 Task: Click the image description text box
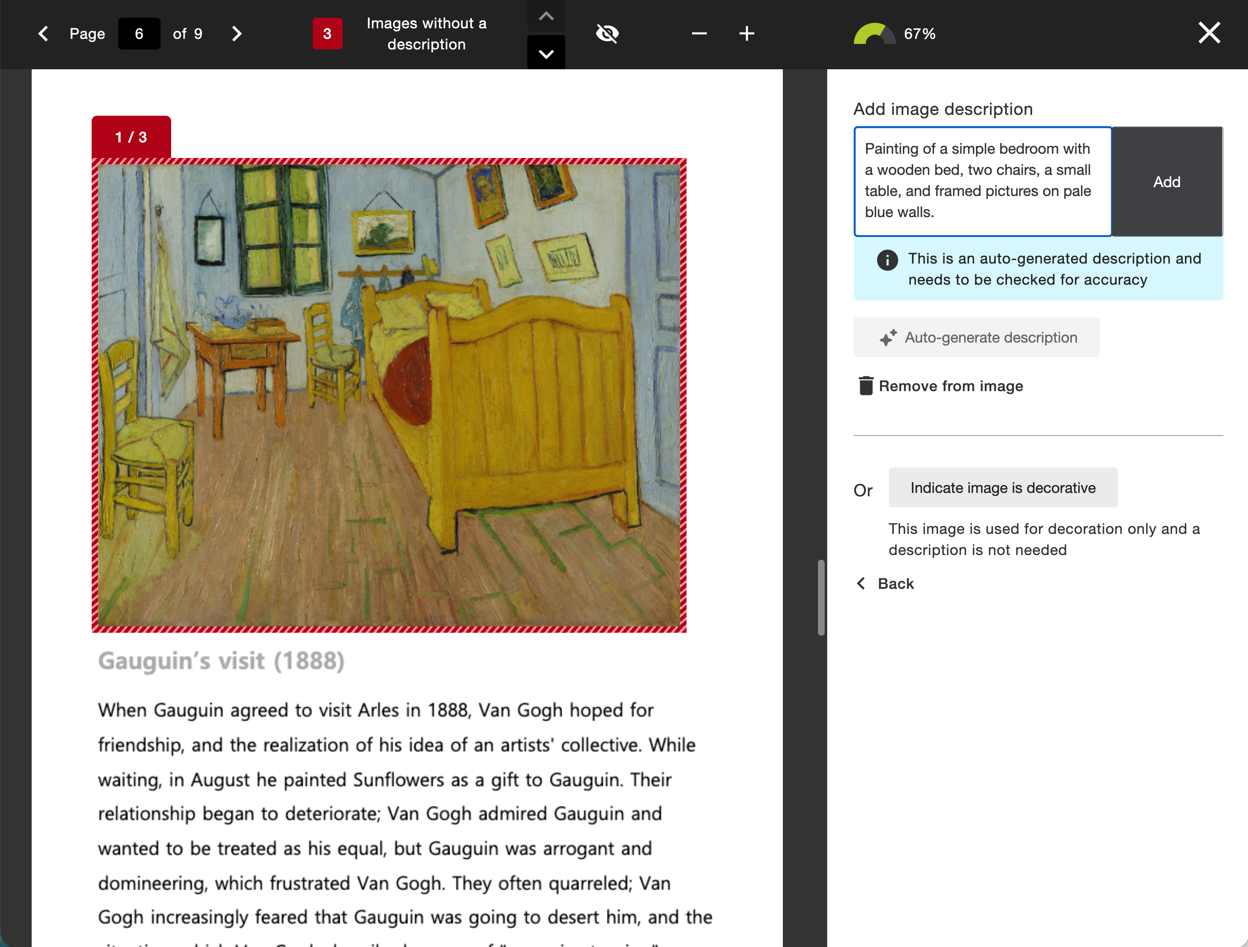pyautogui.click(x=982, y=181)
